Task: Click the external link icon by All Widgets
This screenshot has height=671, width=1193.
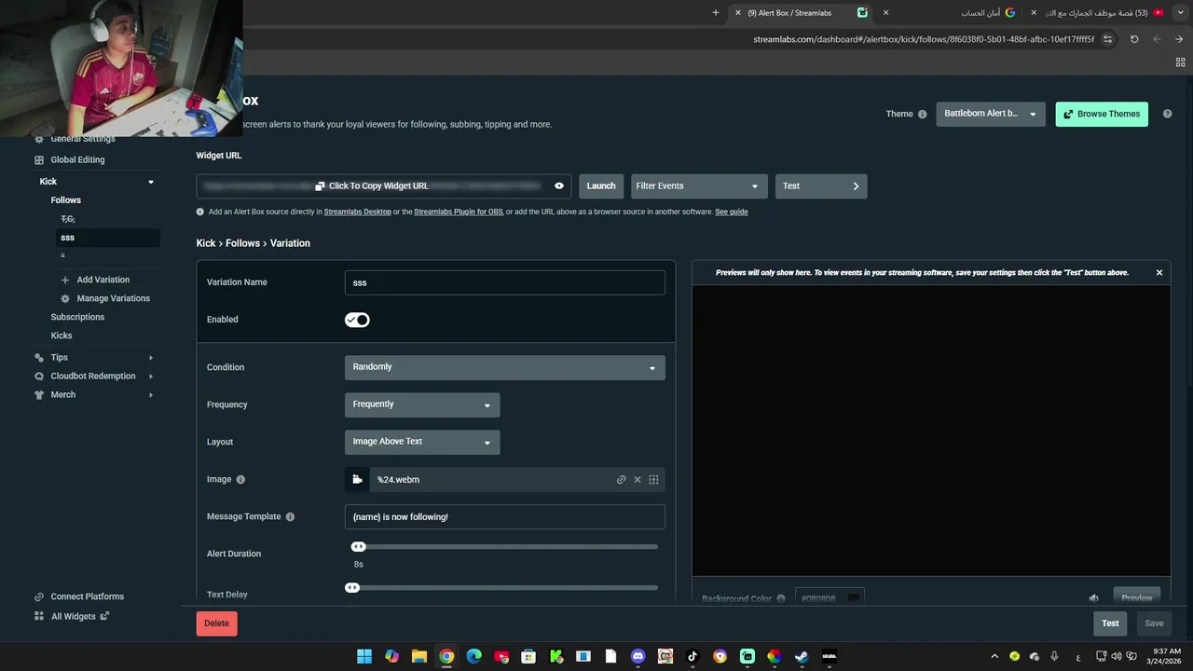Action: pyautogui.click(x=104, y=616)
